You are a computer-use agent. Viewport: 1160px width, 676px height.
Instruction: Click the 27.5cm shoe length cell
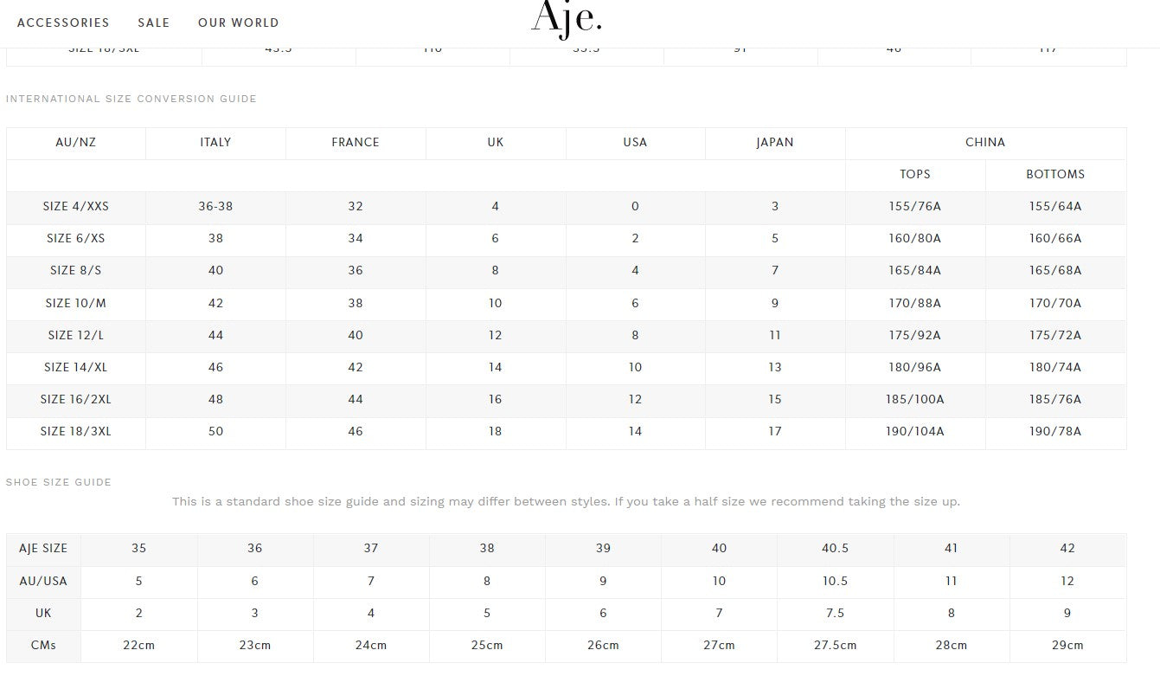(835, 646)
